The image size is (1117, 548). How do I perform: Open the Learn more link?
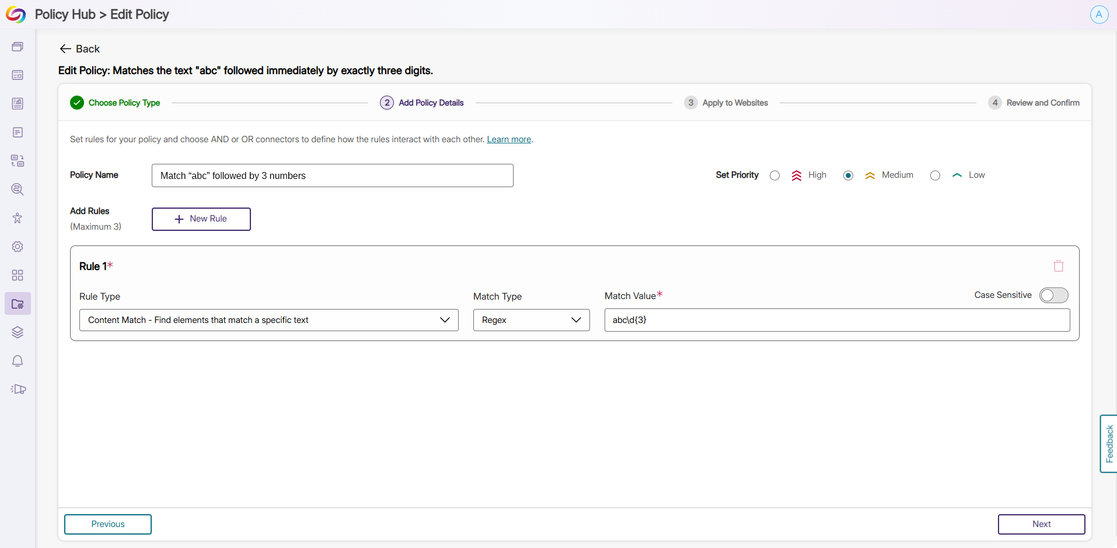click(509, 139)
